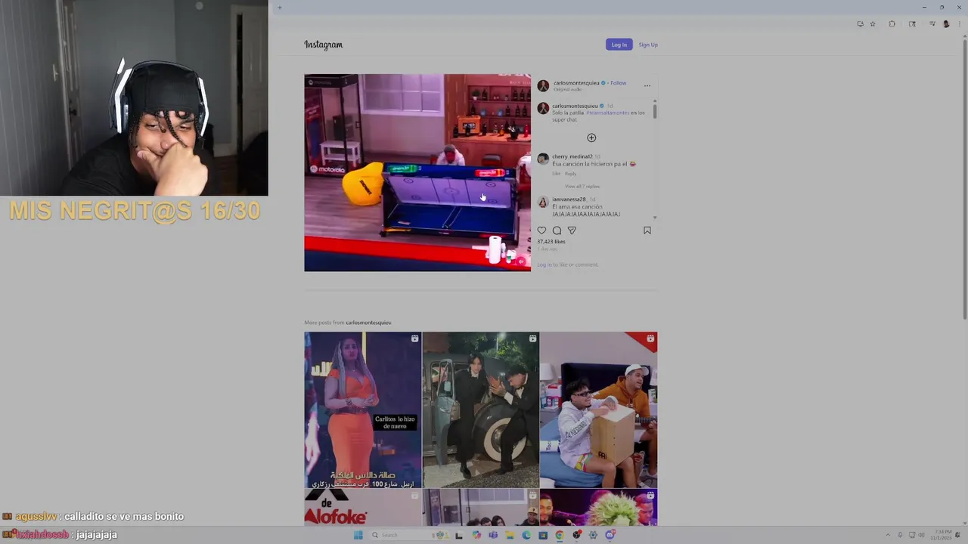Show hidden system tray icons

(888, 535)
